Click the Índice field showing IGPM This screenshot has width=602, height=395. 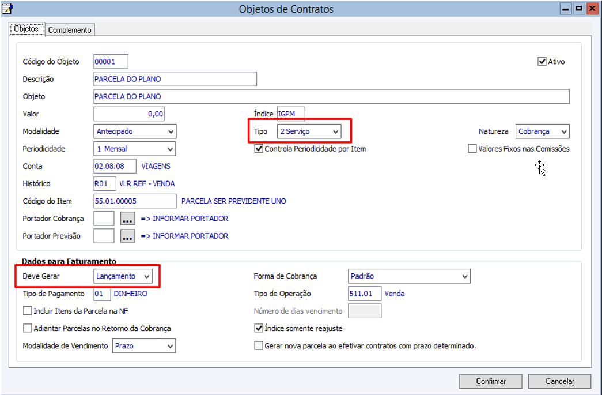pyautogui.click(x=291, y=114)
